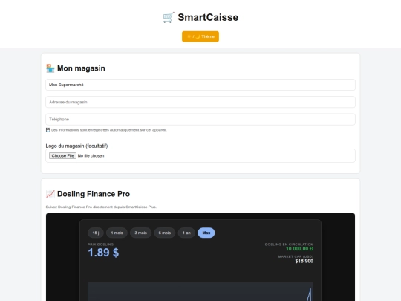Focus the Adresse du magasin field

[200, 102]
